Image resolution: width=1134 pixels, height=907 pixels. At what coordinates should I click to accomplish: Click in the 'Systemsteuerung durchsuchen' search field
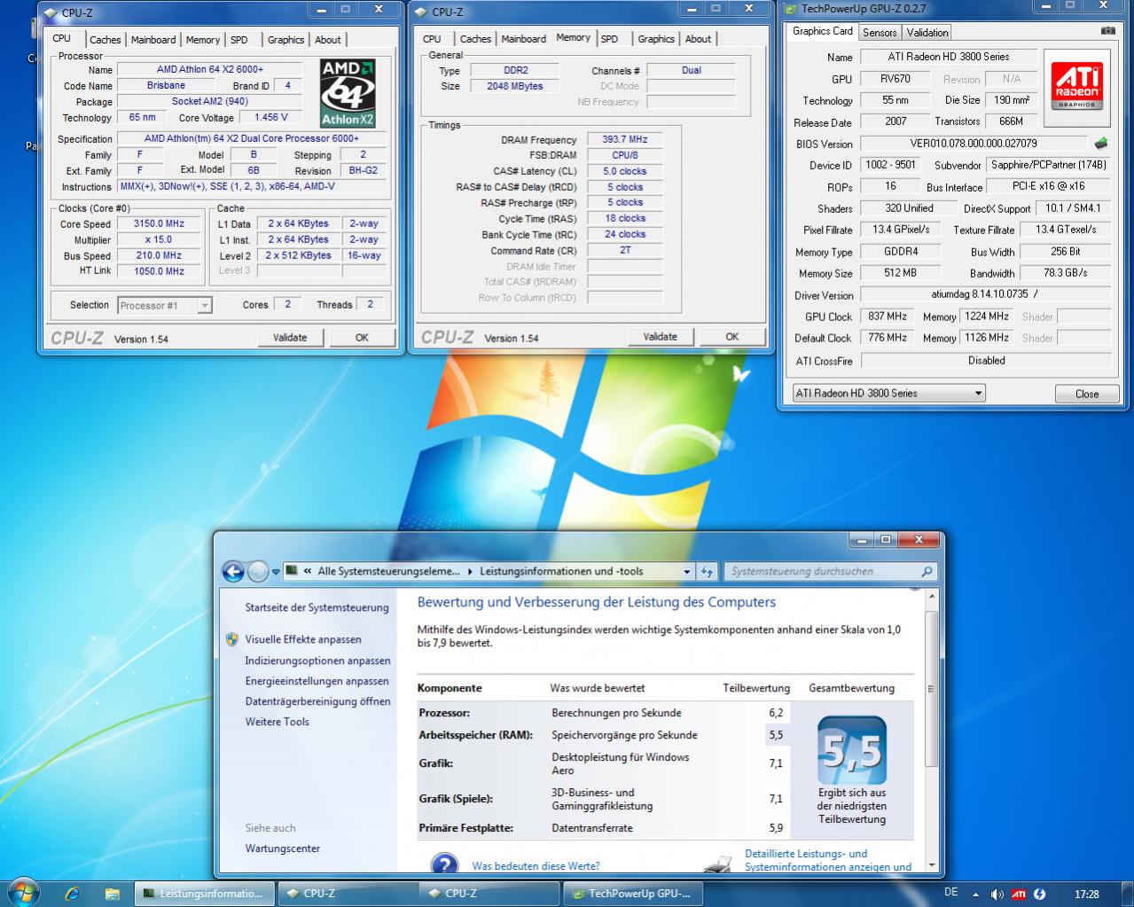(820, 572)
